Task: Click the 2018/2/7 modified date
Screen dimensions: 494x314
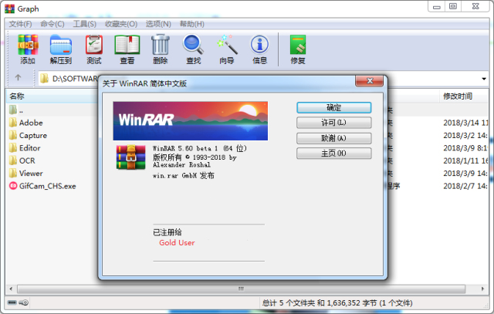Action: 465,186
